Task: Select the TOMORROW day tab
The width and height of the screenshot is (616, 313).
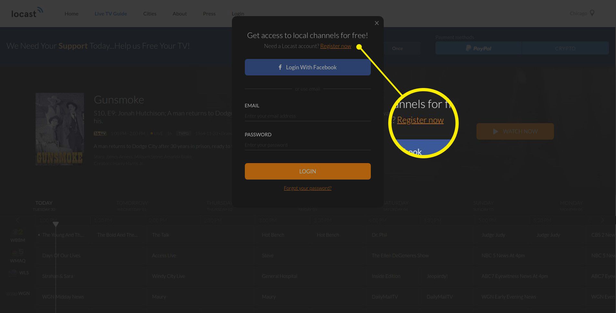Action: (x=132, y=205)
